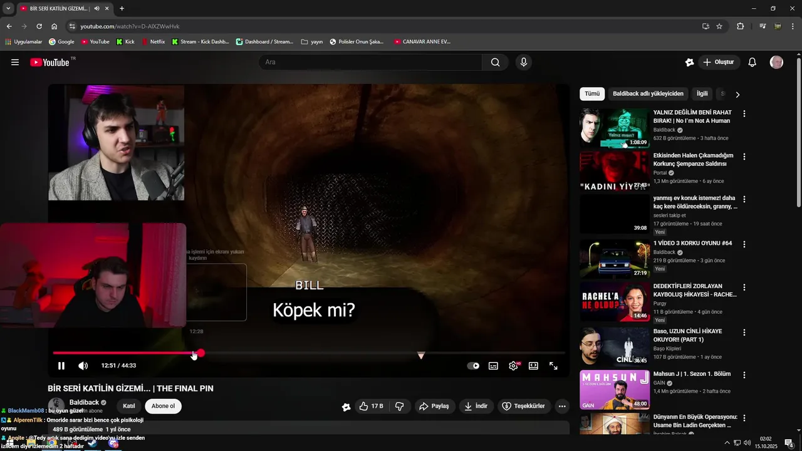Jump to the chapter marker on timeline
This screenshot has height=451, width=802.
421,355
